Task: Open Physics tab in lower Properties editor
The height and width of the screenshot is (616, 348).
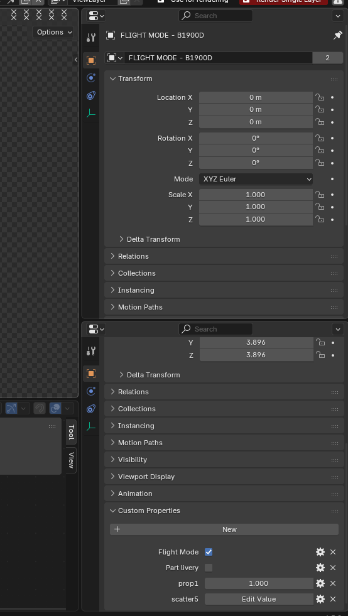Action: coord(91,391)
